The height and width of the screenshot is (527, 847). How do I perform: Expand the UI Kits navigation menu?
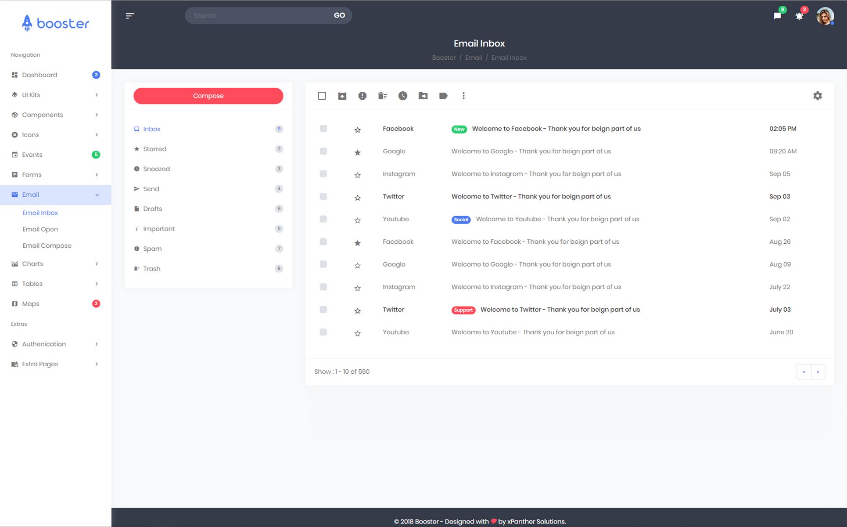[x=55, y=95]
